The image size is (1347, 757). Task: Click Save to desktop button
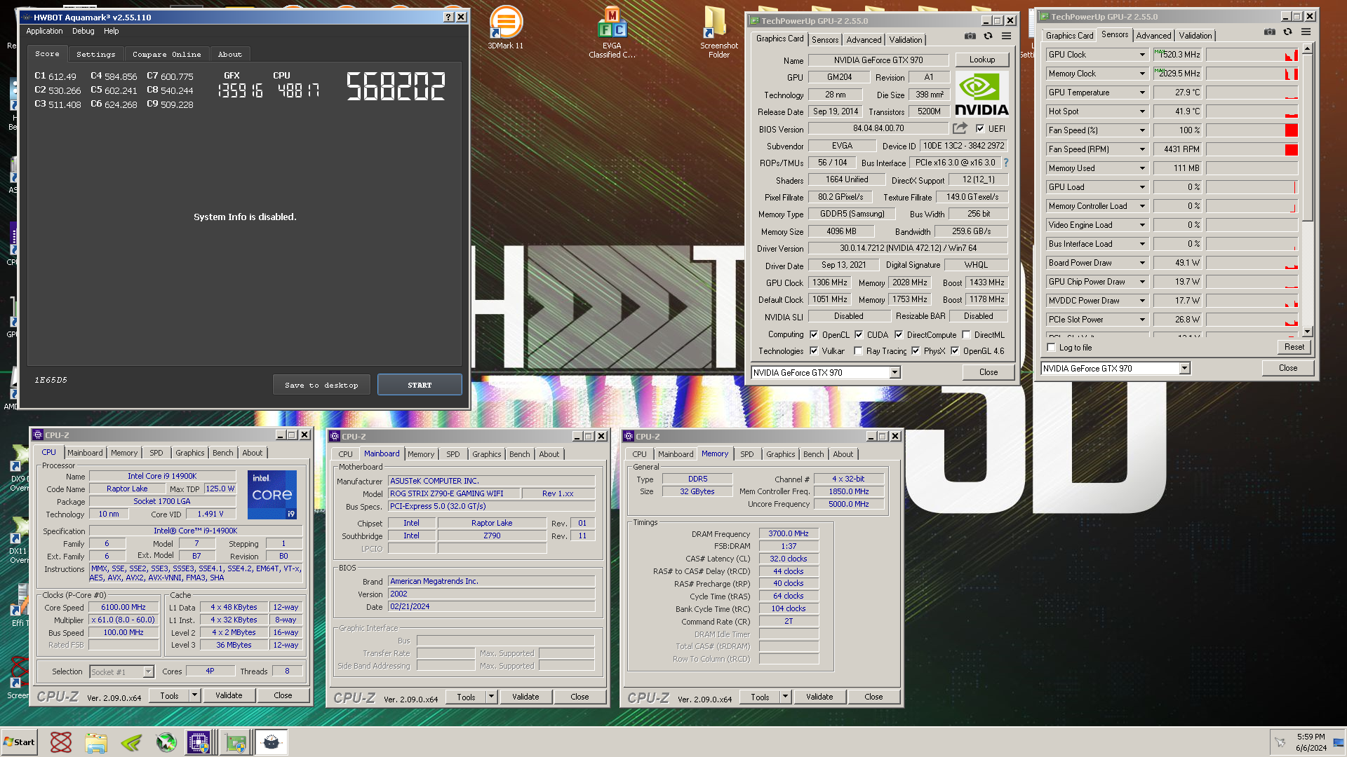coord(321,385)
